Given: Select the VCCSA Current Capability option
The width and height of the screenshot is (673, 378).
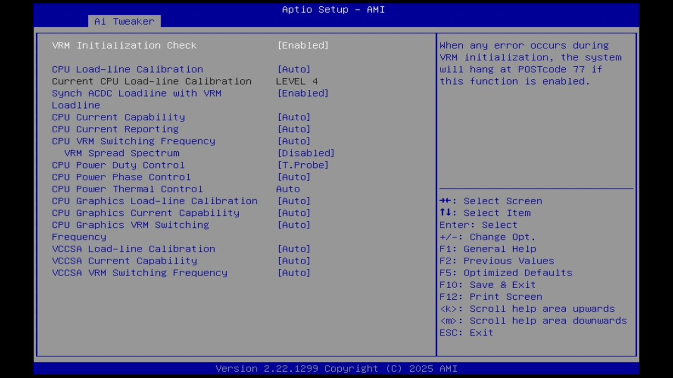Looking at the screenshot, I should (x=125, y=260).
